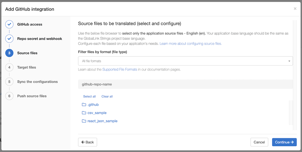Click the step 3 circle icon
This screenshot has width=302, height=152.
click(x=9, y=53)
